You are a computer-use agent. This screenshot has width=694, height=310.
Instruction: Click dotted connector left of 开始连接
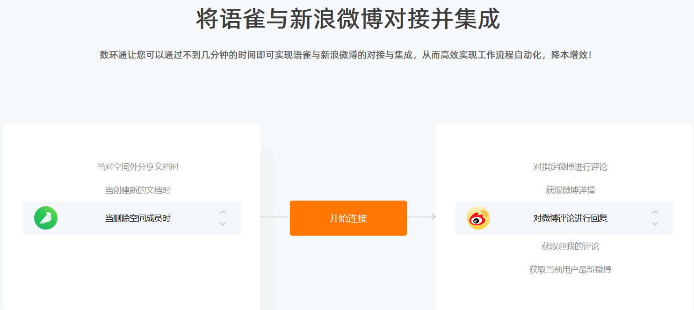coord(275,216)
